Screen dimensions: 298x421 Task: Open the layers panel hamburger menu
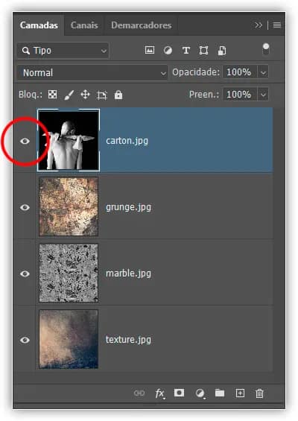pyautogui.click(x=277, y=25)
